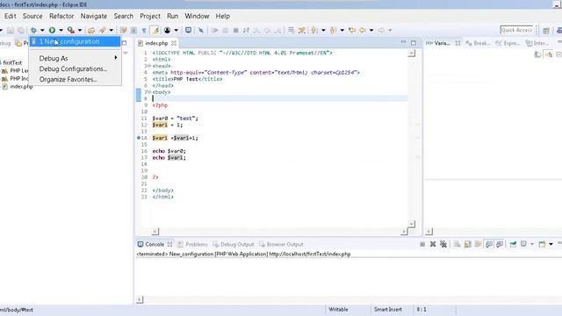The width and height of the screenshot is (562, 316).
Task: Select '1 New_configuration' in debug menu
Action: (75, 41)
